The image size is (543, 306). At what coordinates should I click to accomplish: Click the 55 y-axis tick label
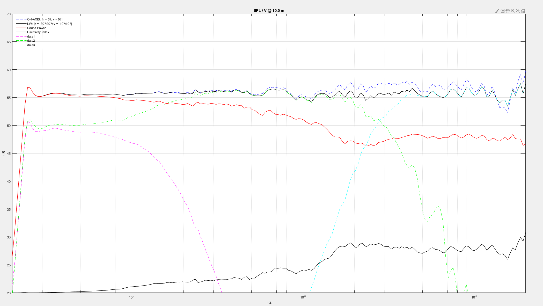tap(9, 98)
